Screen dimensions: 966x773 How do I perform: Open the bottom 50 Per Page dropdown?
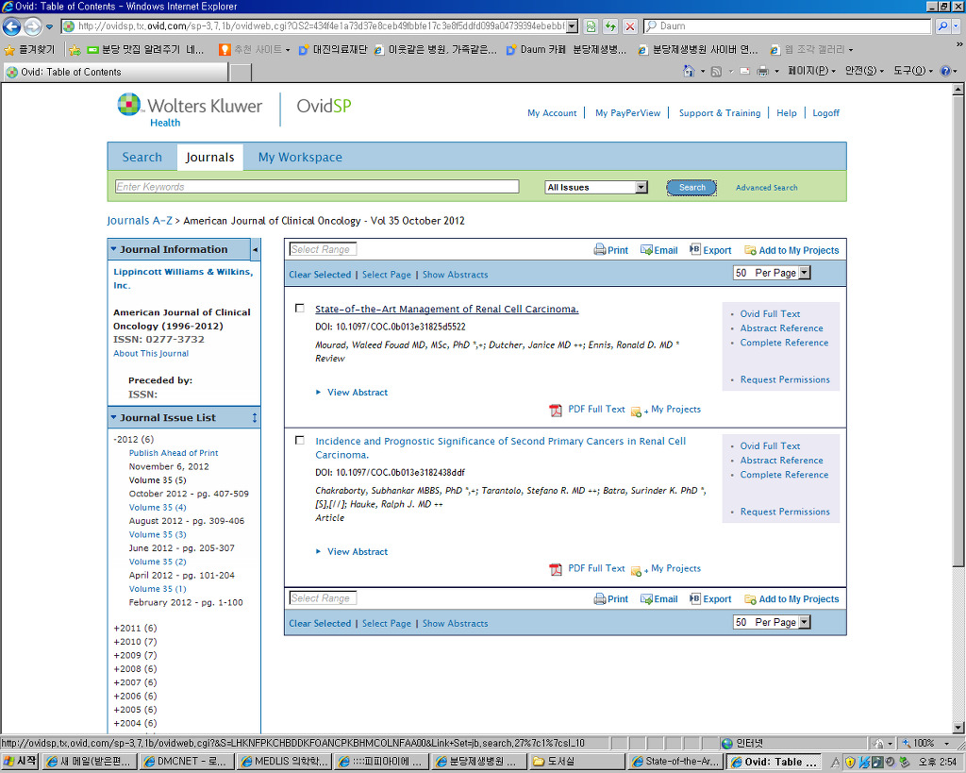(x=772, y=622)
